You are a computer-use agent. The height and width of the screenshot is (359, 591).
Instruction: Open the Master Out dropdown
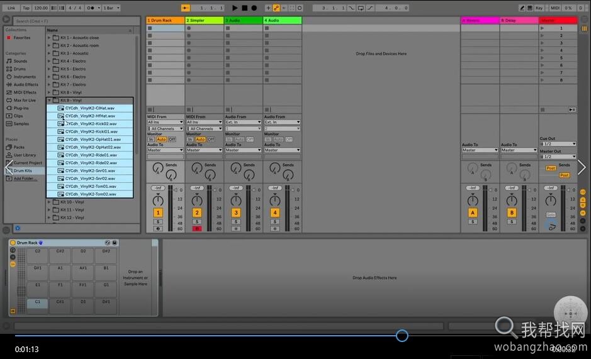coord(558,157)
